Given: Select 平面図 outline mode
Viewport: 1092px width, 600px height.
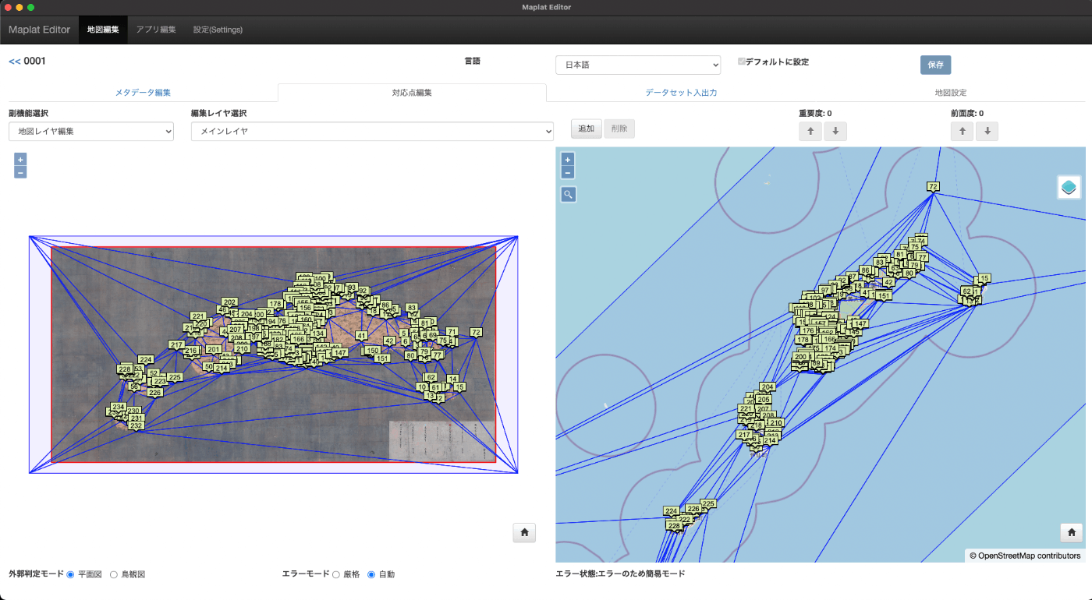Looking at the screenshot, I should click(70, 574).
